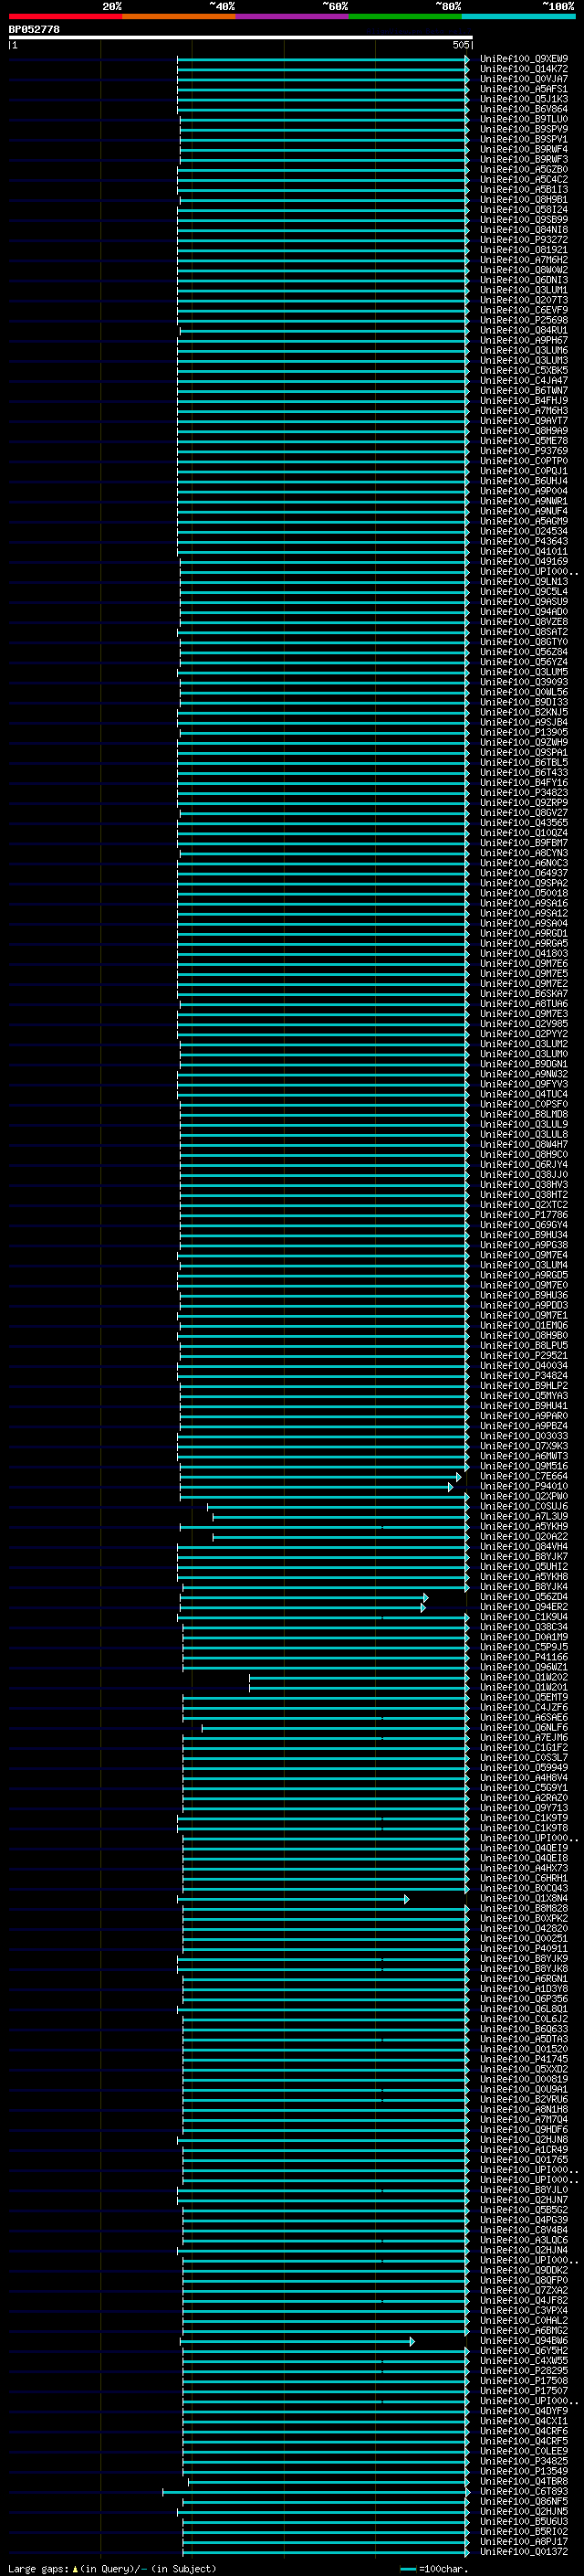Click shortened alignment bar of UniRef100_P94010

tap(317, 1486)
